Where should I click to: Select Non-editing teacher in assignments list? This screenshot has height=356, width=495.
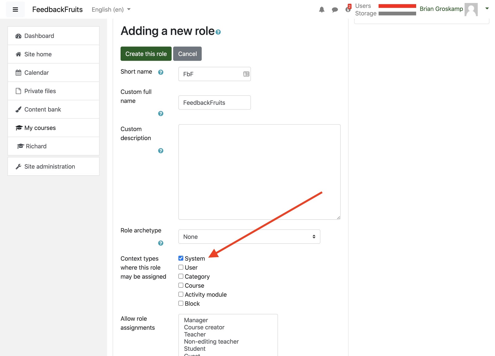211,341
